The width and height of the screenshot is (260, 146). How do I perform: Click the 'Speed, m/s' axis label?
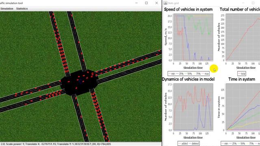[x=165, y=37]
